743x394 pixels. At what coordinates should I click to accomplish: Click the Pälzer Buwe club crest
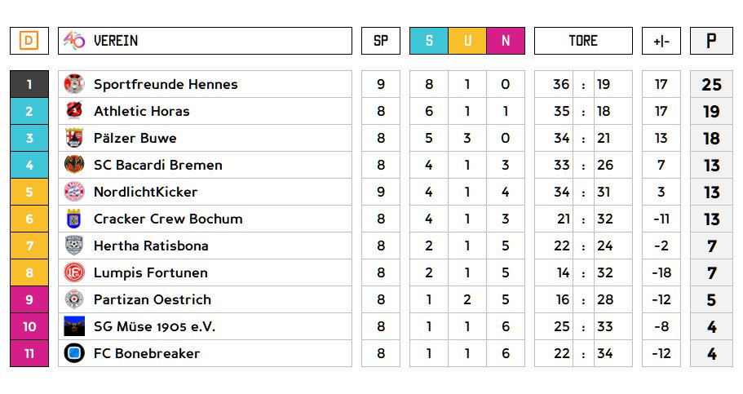74,138
